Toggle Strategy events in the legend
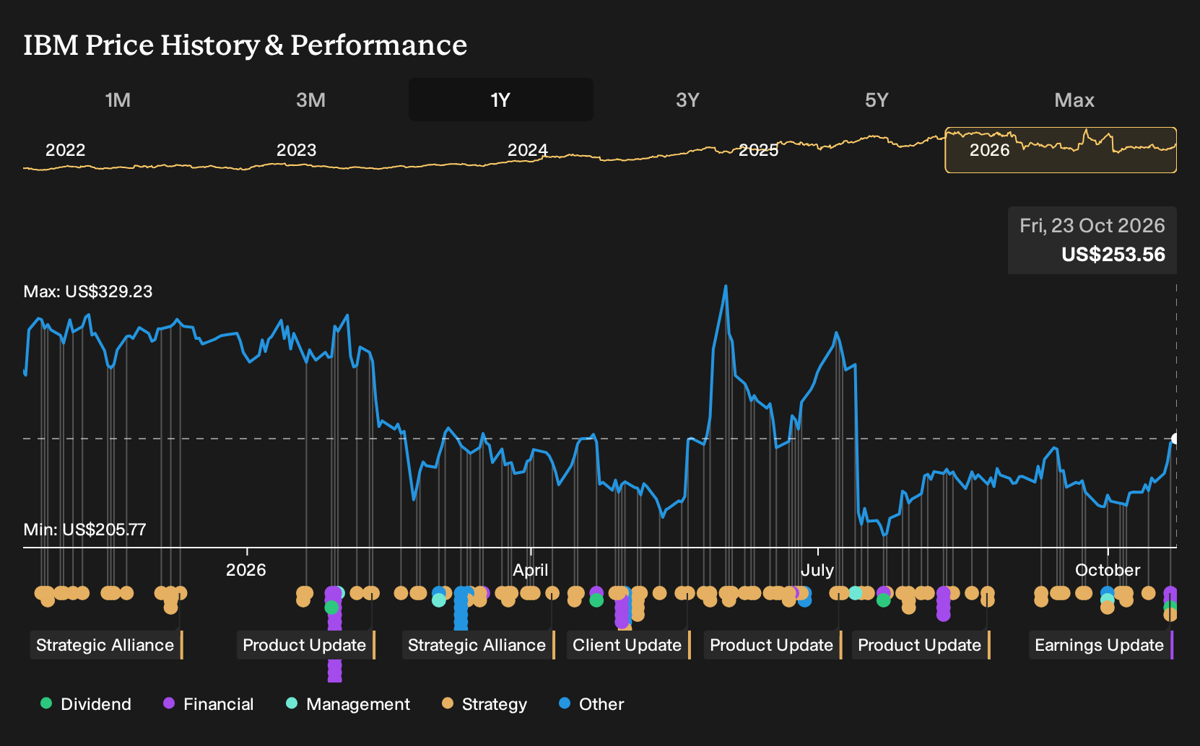1200x746 pixels. click(484, 704)
